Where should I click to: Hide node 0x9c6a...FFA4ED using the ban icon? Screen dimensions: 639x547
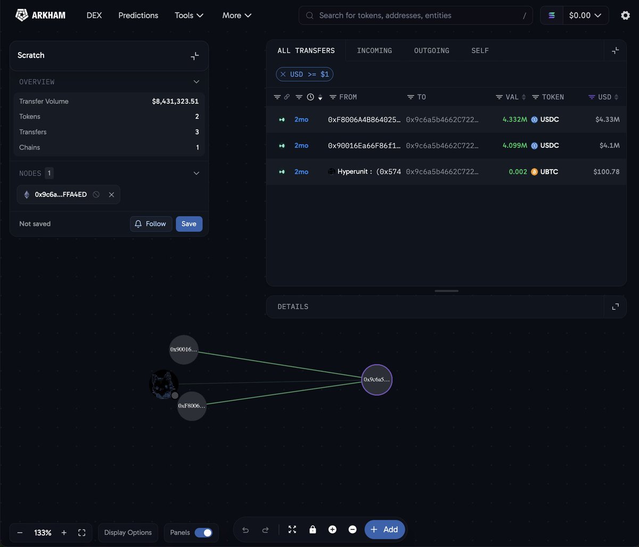point(96,195)
